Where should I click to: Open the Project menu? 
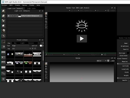[4, 5]
